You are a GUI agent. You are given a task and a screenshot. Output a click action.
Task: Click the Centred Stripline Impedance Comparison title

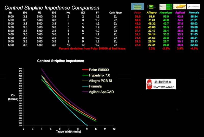point(52,8)
